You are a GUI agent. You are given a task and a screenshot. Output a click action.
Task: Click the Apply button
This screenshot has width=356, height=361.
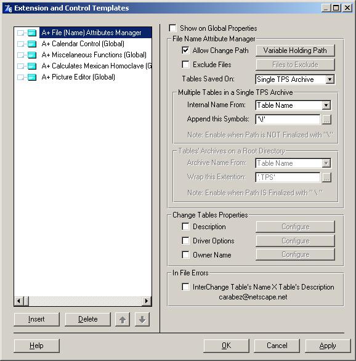(328, 346)
